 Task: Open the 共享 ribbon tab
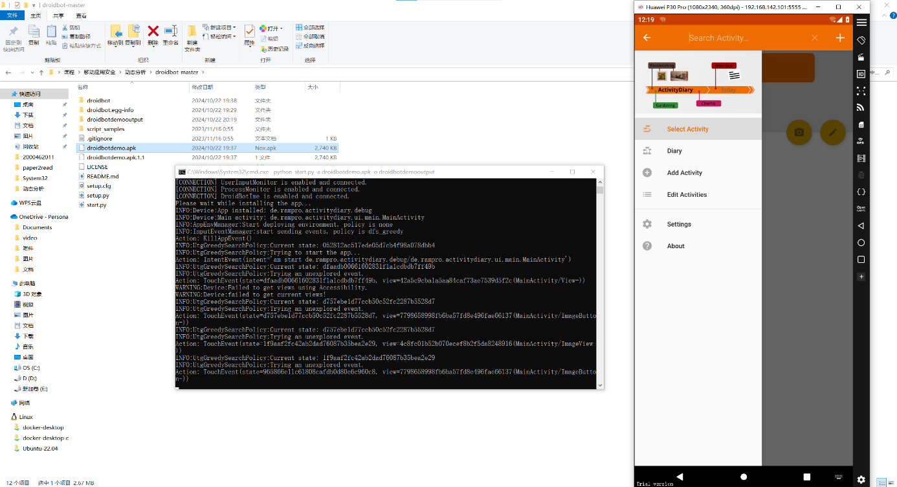click(x=58, y=15)
